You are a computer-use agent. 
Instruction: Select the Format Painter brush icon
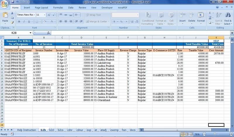(12, 22)
